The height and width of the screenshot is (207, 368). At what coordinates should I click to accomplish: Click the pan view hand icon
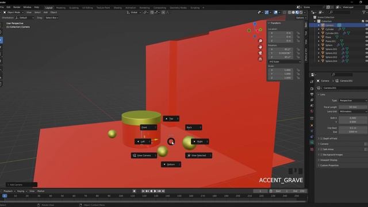tap(260, 47)
